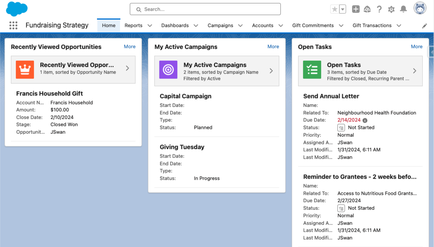The height and width of the screenshot is (247, 434).
Task: Click the 2/14/2024 overdue due date
Action: click(349, 120)
